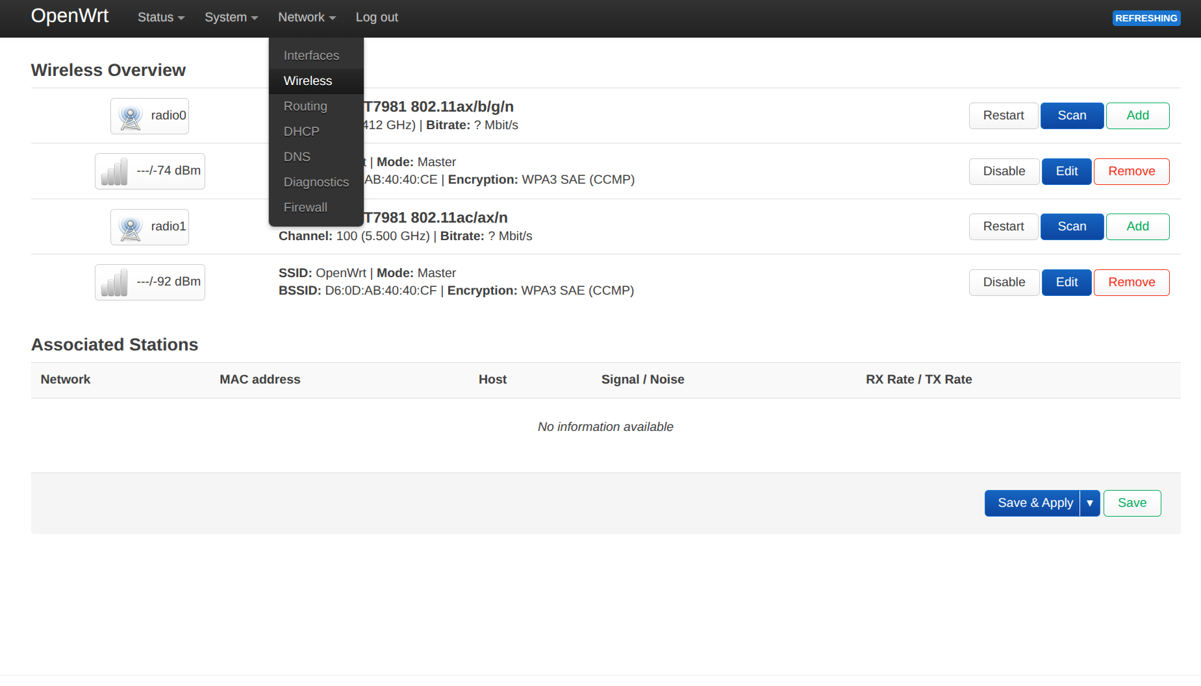Click the signal bars icon showing -74 dBm
Image resolution: width=1201 pixels, height=686 pixels.
click(114, 171)
